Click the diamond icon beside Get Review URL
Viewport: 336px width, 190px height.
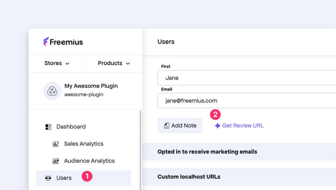tap(218, 126)
